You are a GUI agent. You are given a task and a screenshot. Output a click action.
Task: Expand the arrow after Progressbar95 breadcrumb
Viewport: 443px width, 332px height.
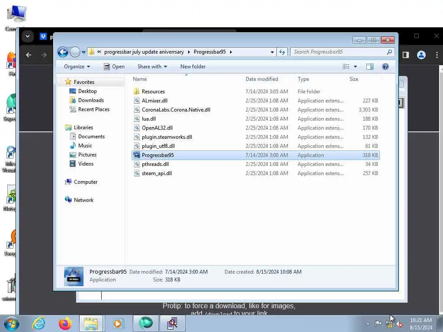[x=231, y=52]
